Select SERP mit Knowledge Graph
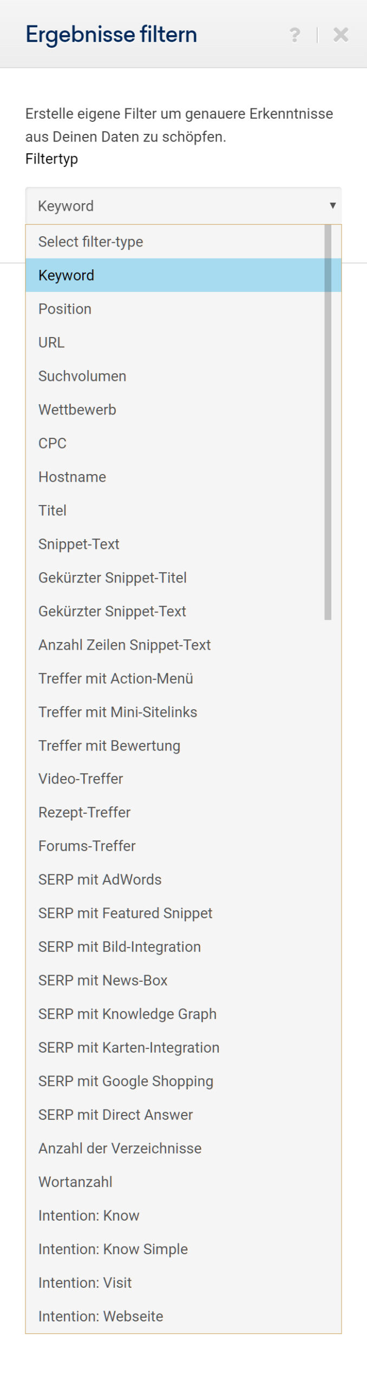The width and height of the screenshot is (367, 1387). (127, 1014)
